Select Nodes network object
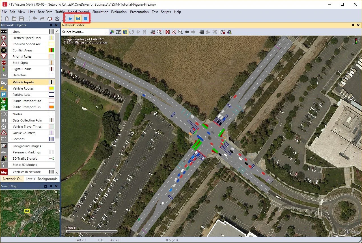The width and height of the screenshot is (362, 243). pyautogui.click(x=17, y=114)
